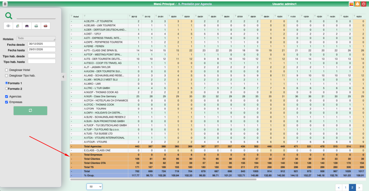Click the green magnifying glass search icon
The image size is (369, 191).
pos(9,16)
